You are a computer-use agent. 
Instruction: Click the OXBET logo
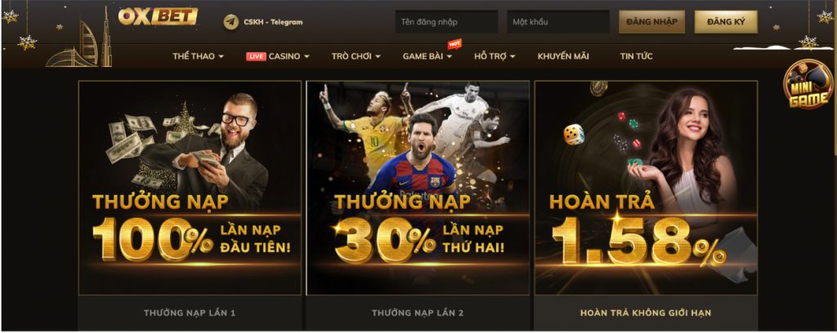click(158, 16)
